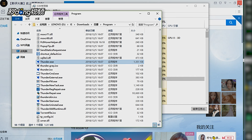Click the ThunderRepair.exe icon

tap(38, 93)
